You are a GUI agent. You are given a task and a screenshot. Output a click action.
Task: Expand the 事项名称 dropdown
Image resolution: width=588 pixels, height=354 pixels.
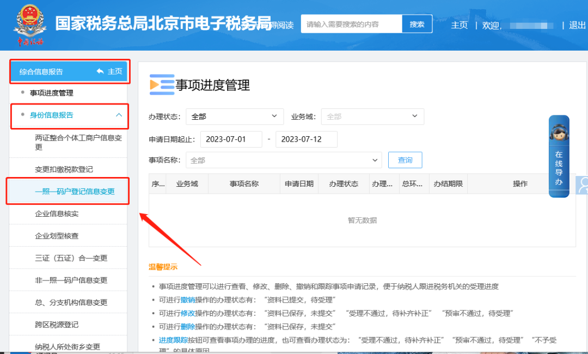click(284, 160)
